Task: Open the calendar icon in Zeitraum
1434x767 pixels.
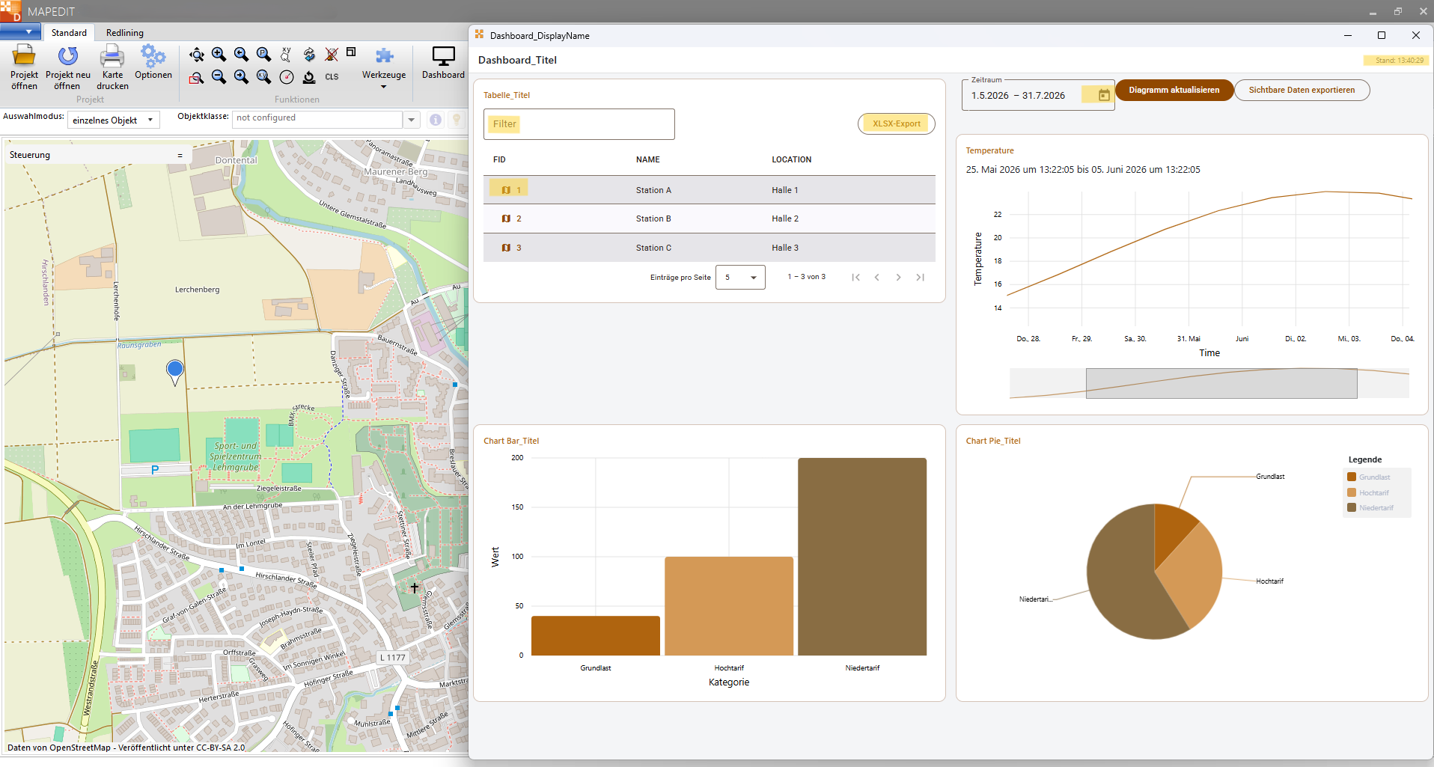Action: (x=1104, y=95)
